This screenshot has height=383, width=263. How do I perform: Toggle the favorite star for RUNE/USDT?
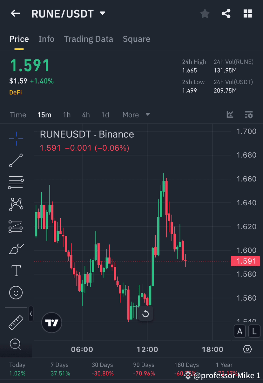click(x=205, y=13)
